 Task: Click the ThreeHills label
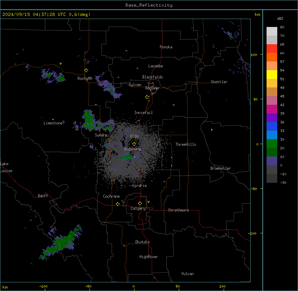[x=186, y=144]
